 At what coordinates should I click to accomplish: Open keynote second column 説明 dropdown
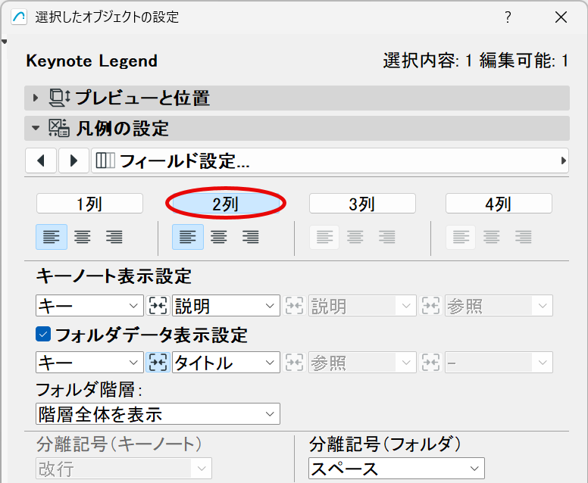click(x=226, y=306)
